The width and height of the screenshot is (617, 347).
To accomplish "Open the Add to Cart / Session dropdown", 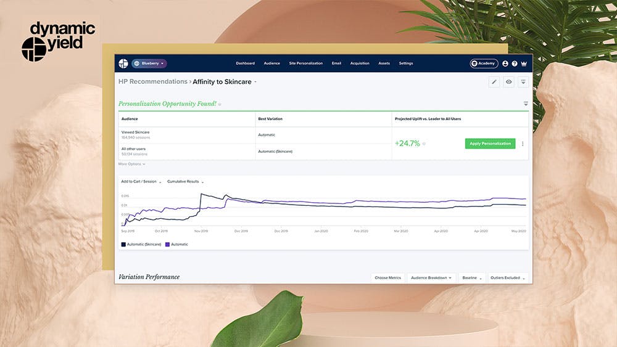I will tap(141, 182).
